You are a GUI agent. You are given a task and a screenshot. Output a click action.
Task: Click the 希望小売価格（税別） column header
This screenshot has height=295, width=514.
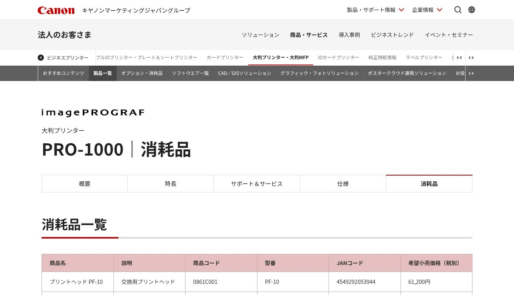click(x=437, y=263)
